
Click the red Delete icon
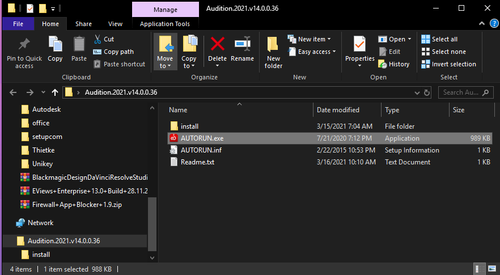coord(217,44)
